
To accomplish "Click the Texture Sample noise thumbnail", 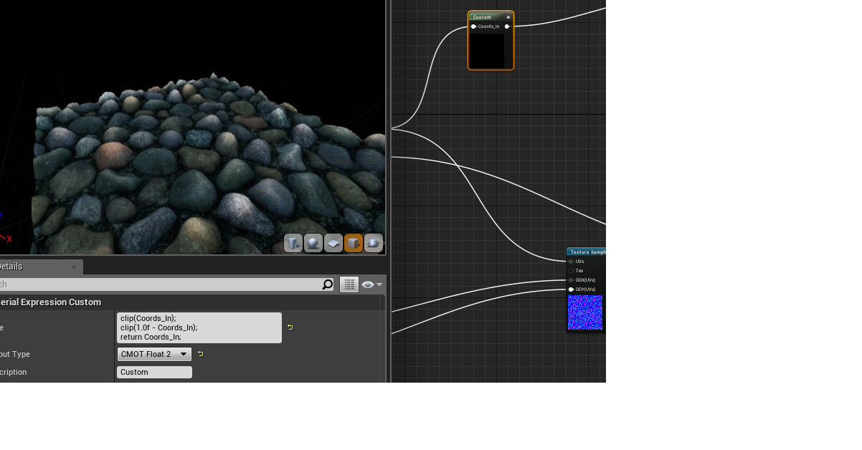I will (585, 312).
